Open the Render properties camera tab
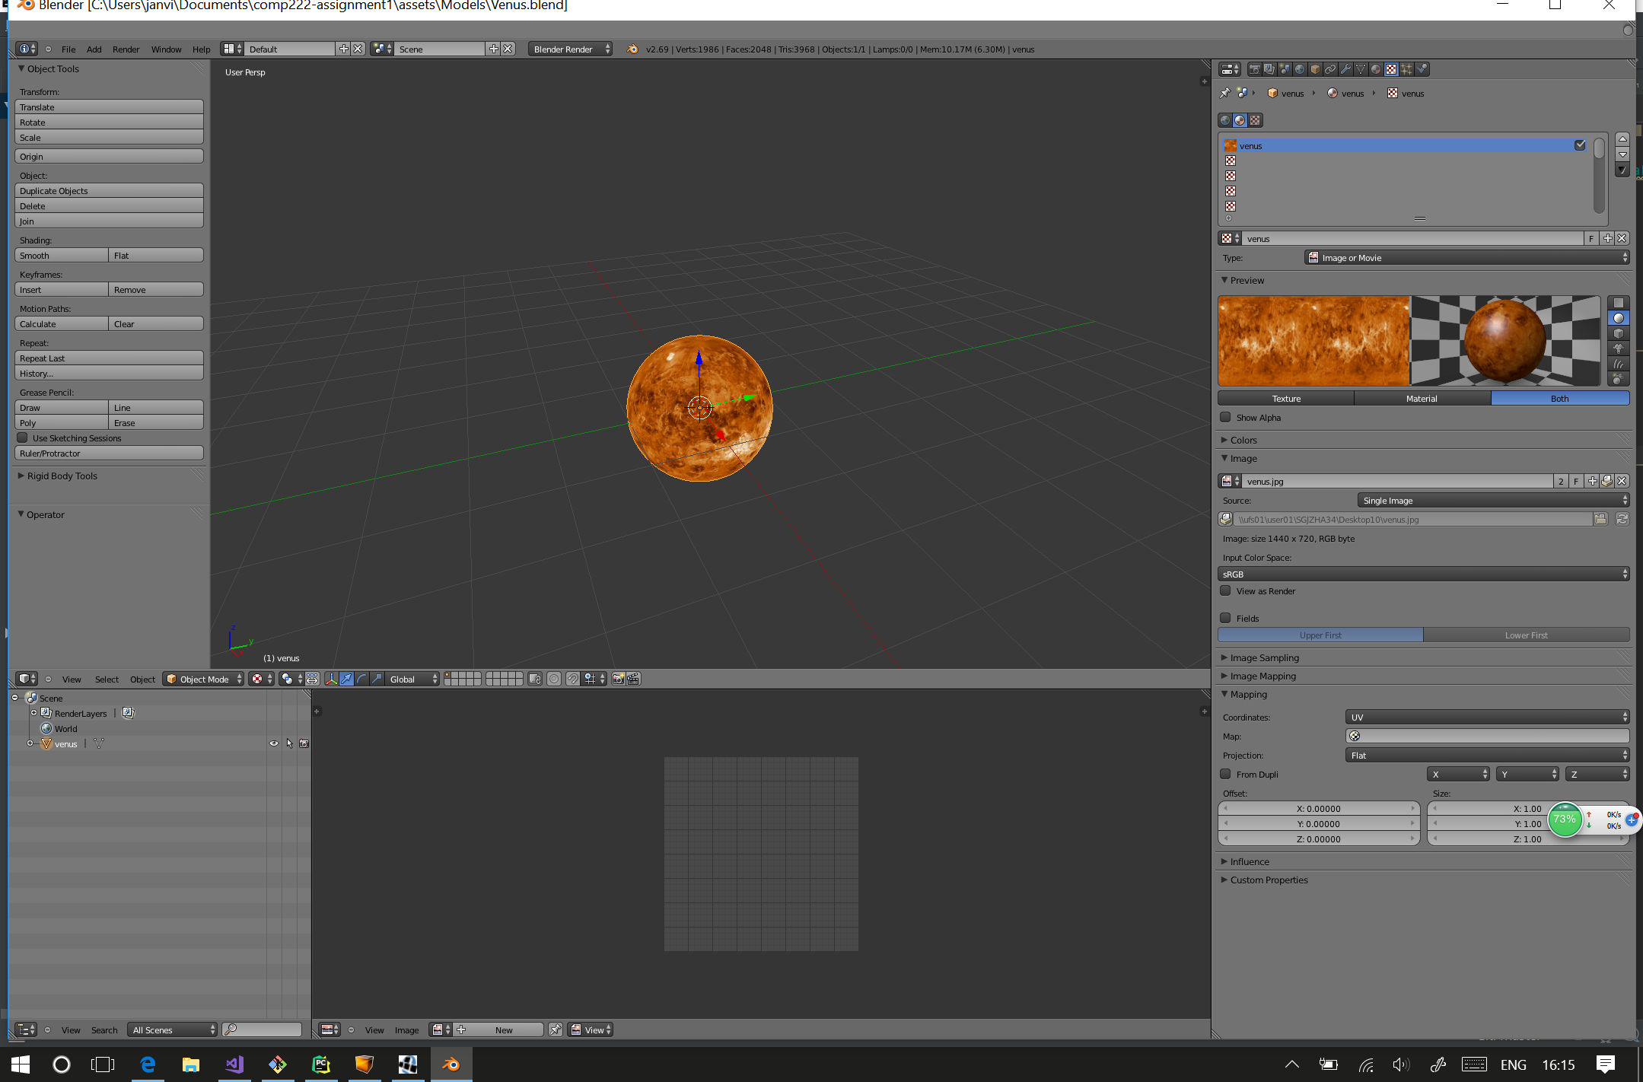This screenshot has width=1643, height=1082. [1254, 69]
